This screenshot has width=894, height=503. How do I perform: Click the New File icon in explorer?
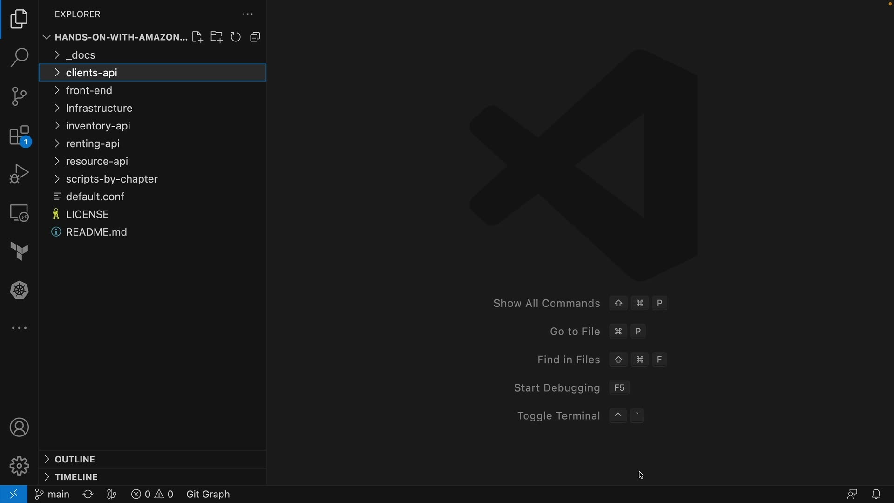click(x=197, y=37)
